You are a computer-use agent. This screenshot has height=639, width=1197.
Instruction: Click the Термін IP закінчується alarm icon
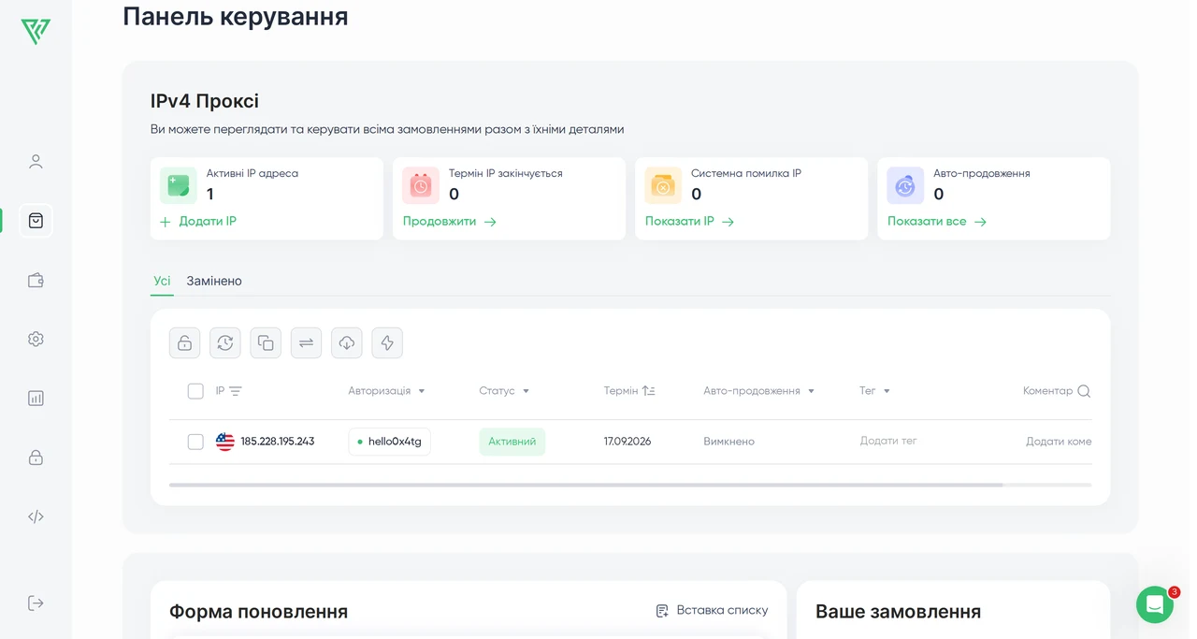tap(421, 185)
